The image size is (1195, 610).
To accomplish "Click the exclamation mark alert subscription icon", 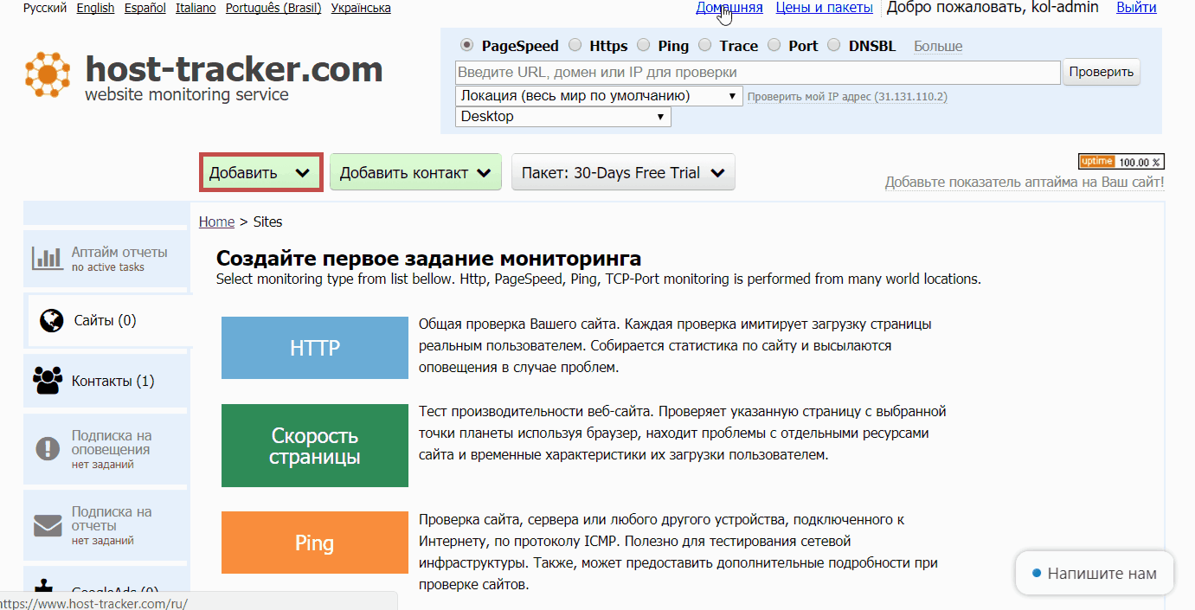I will (x=47, y=448).
